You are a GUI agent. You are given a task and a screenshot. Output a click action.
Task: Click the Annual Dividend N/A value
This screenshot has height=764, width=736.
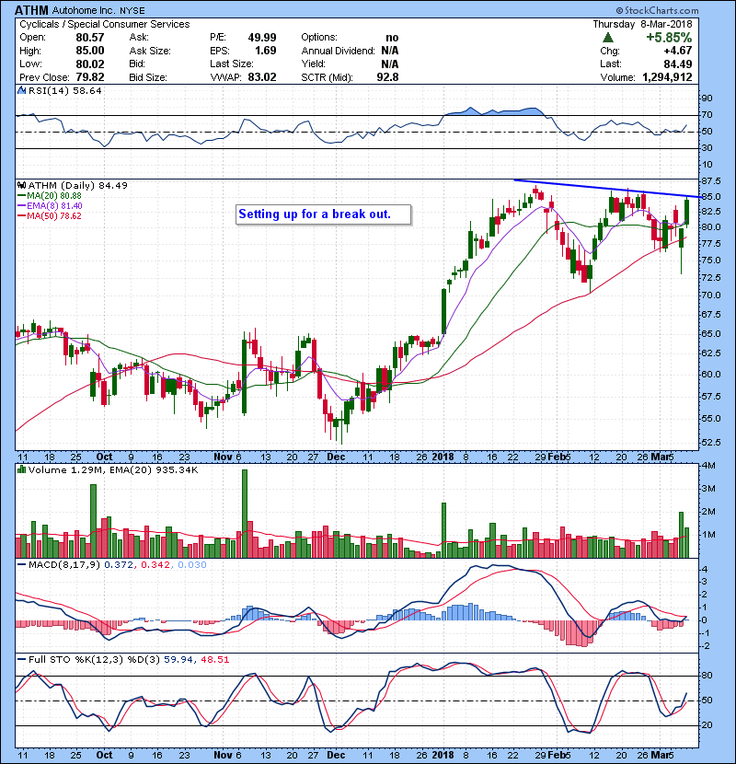(390, 51)
